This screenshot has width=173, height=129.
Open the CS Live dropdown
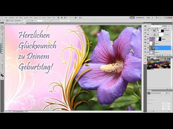pyautogui.click(x=160, y=18)
